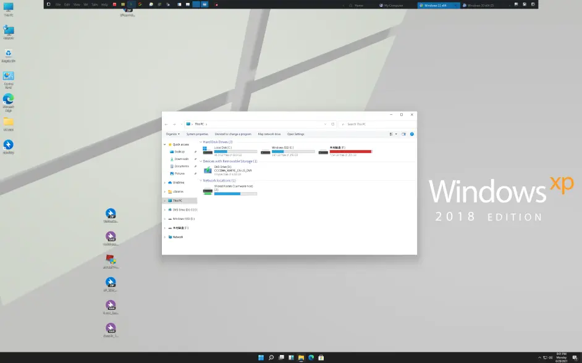This screenshot has width=582, height=363.
Task: Select This PC in the navigation pane
Action: 180,201
